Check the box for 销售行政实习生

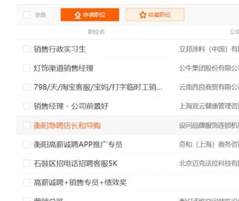coord(27,49)
